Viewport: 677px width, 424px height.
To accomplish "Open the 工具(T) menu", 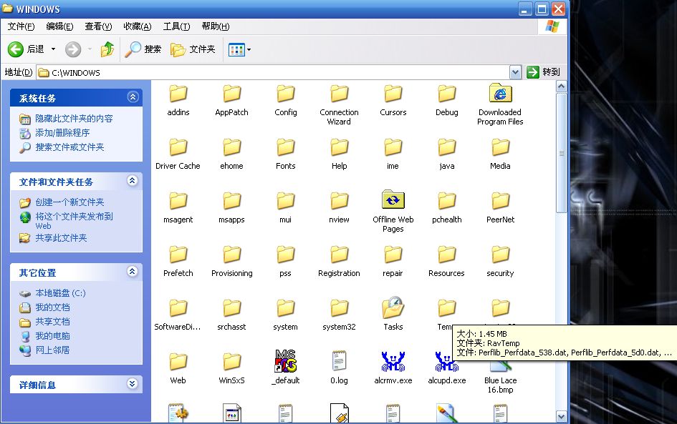I will (x=176, y=26).
